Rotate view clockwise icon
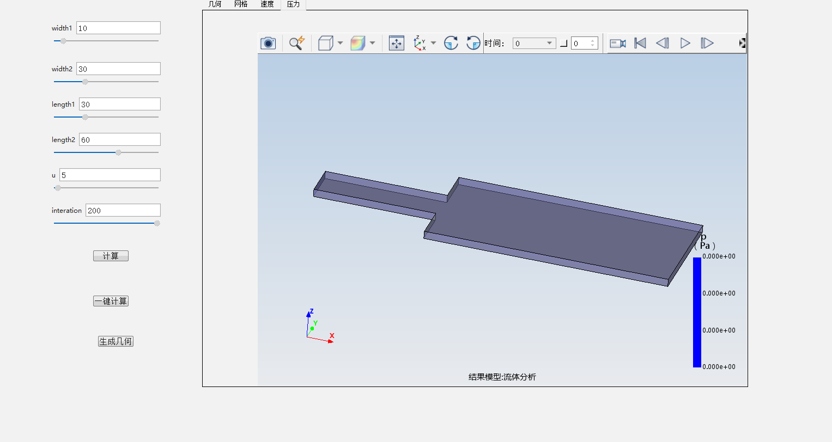This screenshot has width=832, height=442. click(x=451, y=43)
